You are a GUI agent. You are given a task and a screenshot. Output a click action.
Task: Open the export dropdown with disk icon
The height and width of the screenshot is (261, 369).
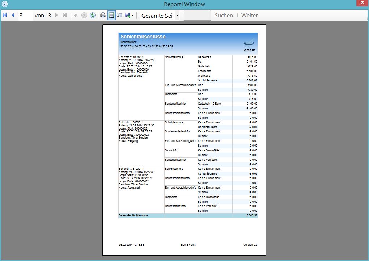129,15
